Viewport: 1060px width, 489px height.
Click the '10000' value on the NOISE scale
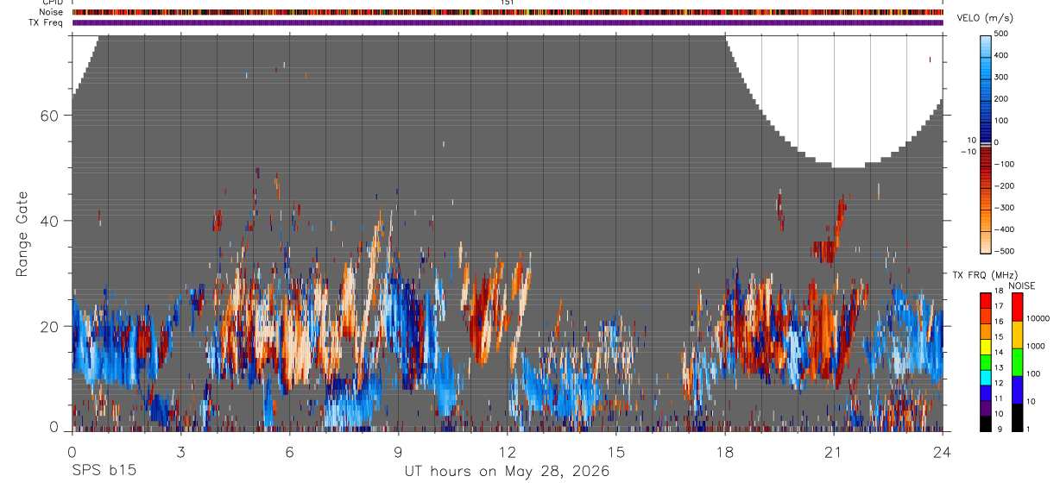[1038, 318]
